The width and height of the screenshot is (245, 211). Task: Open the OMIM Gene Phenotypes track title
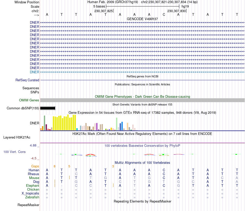[142, 96]
